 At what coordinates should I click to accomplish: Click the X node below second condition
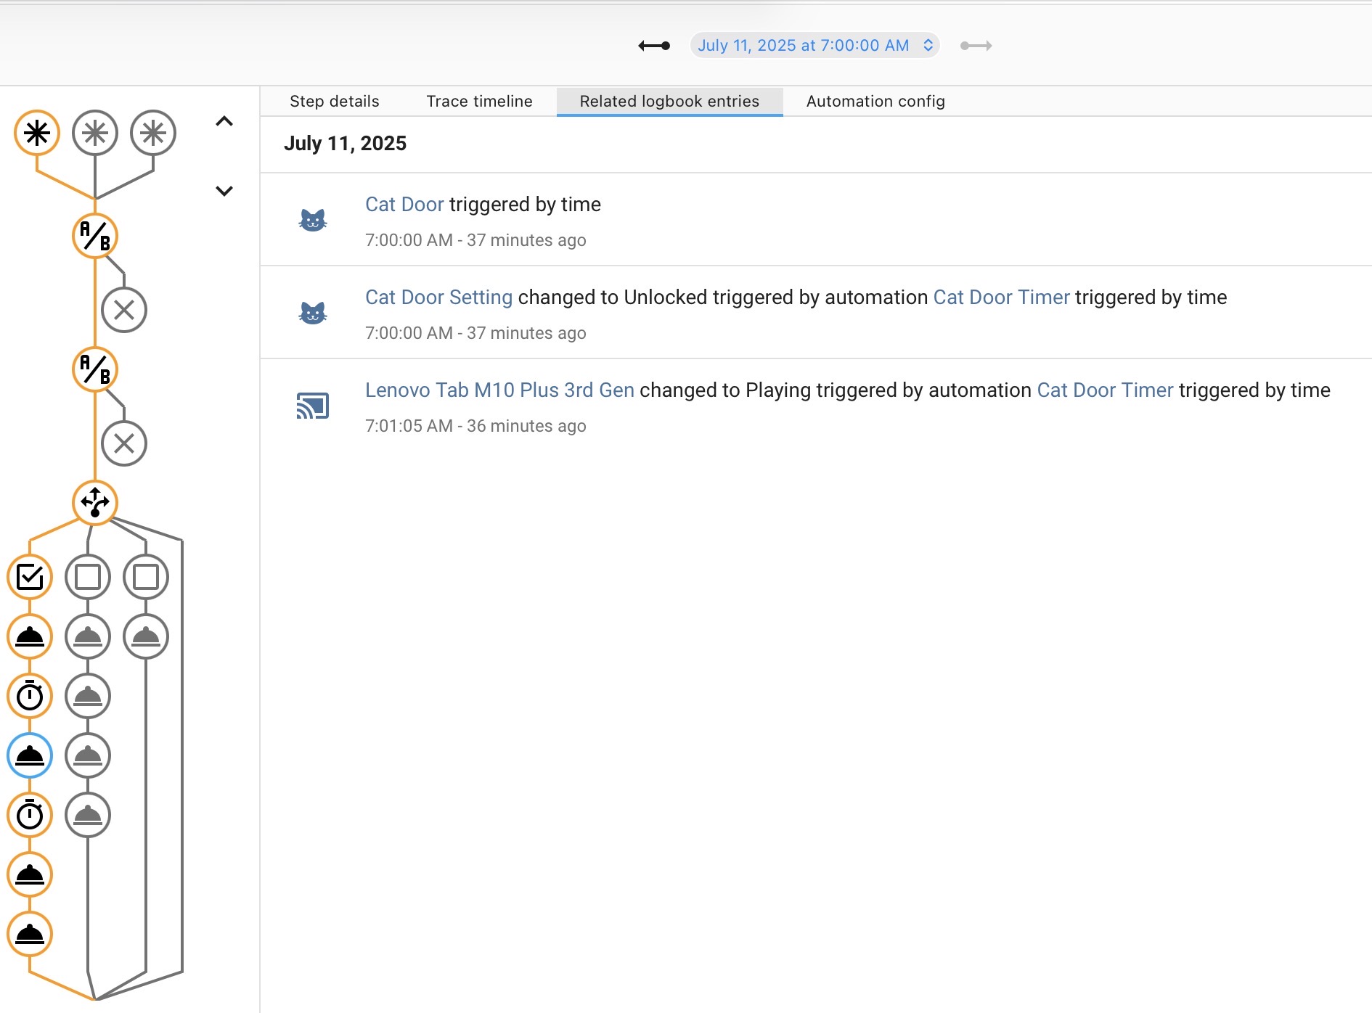tap(124, 443)
